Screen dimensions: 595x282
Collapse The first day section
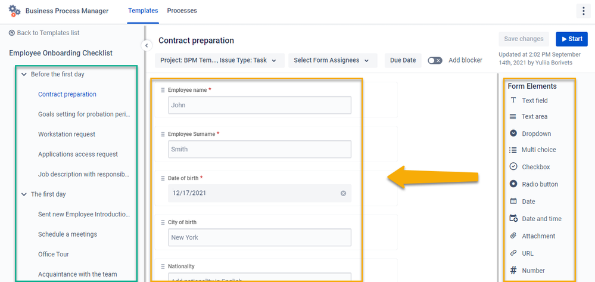(24, 194)
